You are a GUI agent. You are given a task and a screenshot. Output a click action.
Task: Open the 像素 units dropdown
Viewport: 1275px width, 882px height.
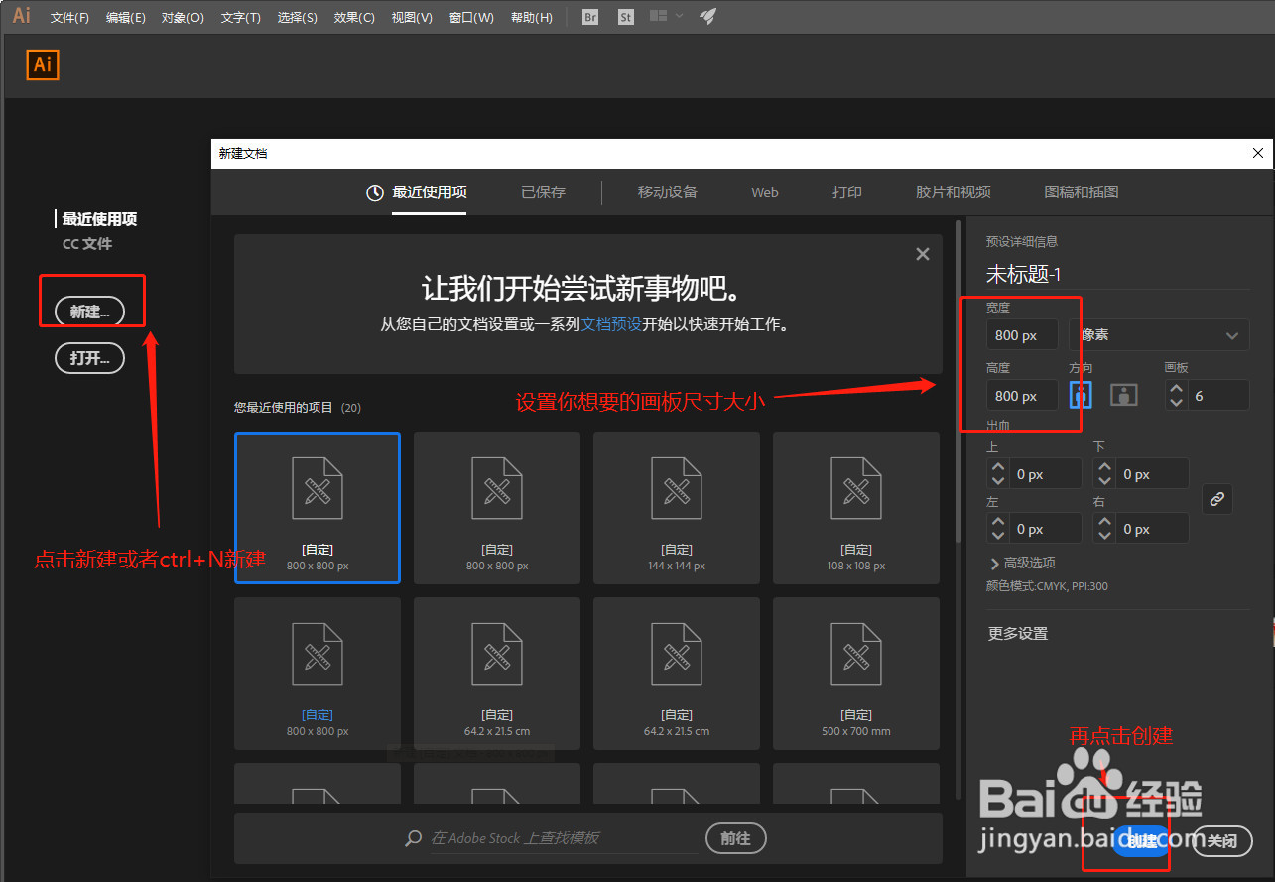[1159, 335]
